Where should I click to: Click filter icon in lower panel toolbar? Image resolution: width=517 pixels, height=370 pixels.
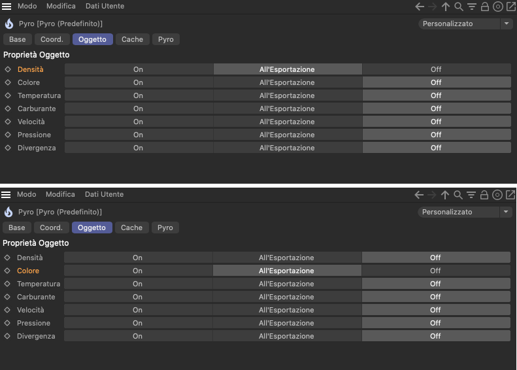pos(471,195)
